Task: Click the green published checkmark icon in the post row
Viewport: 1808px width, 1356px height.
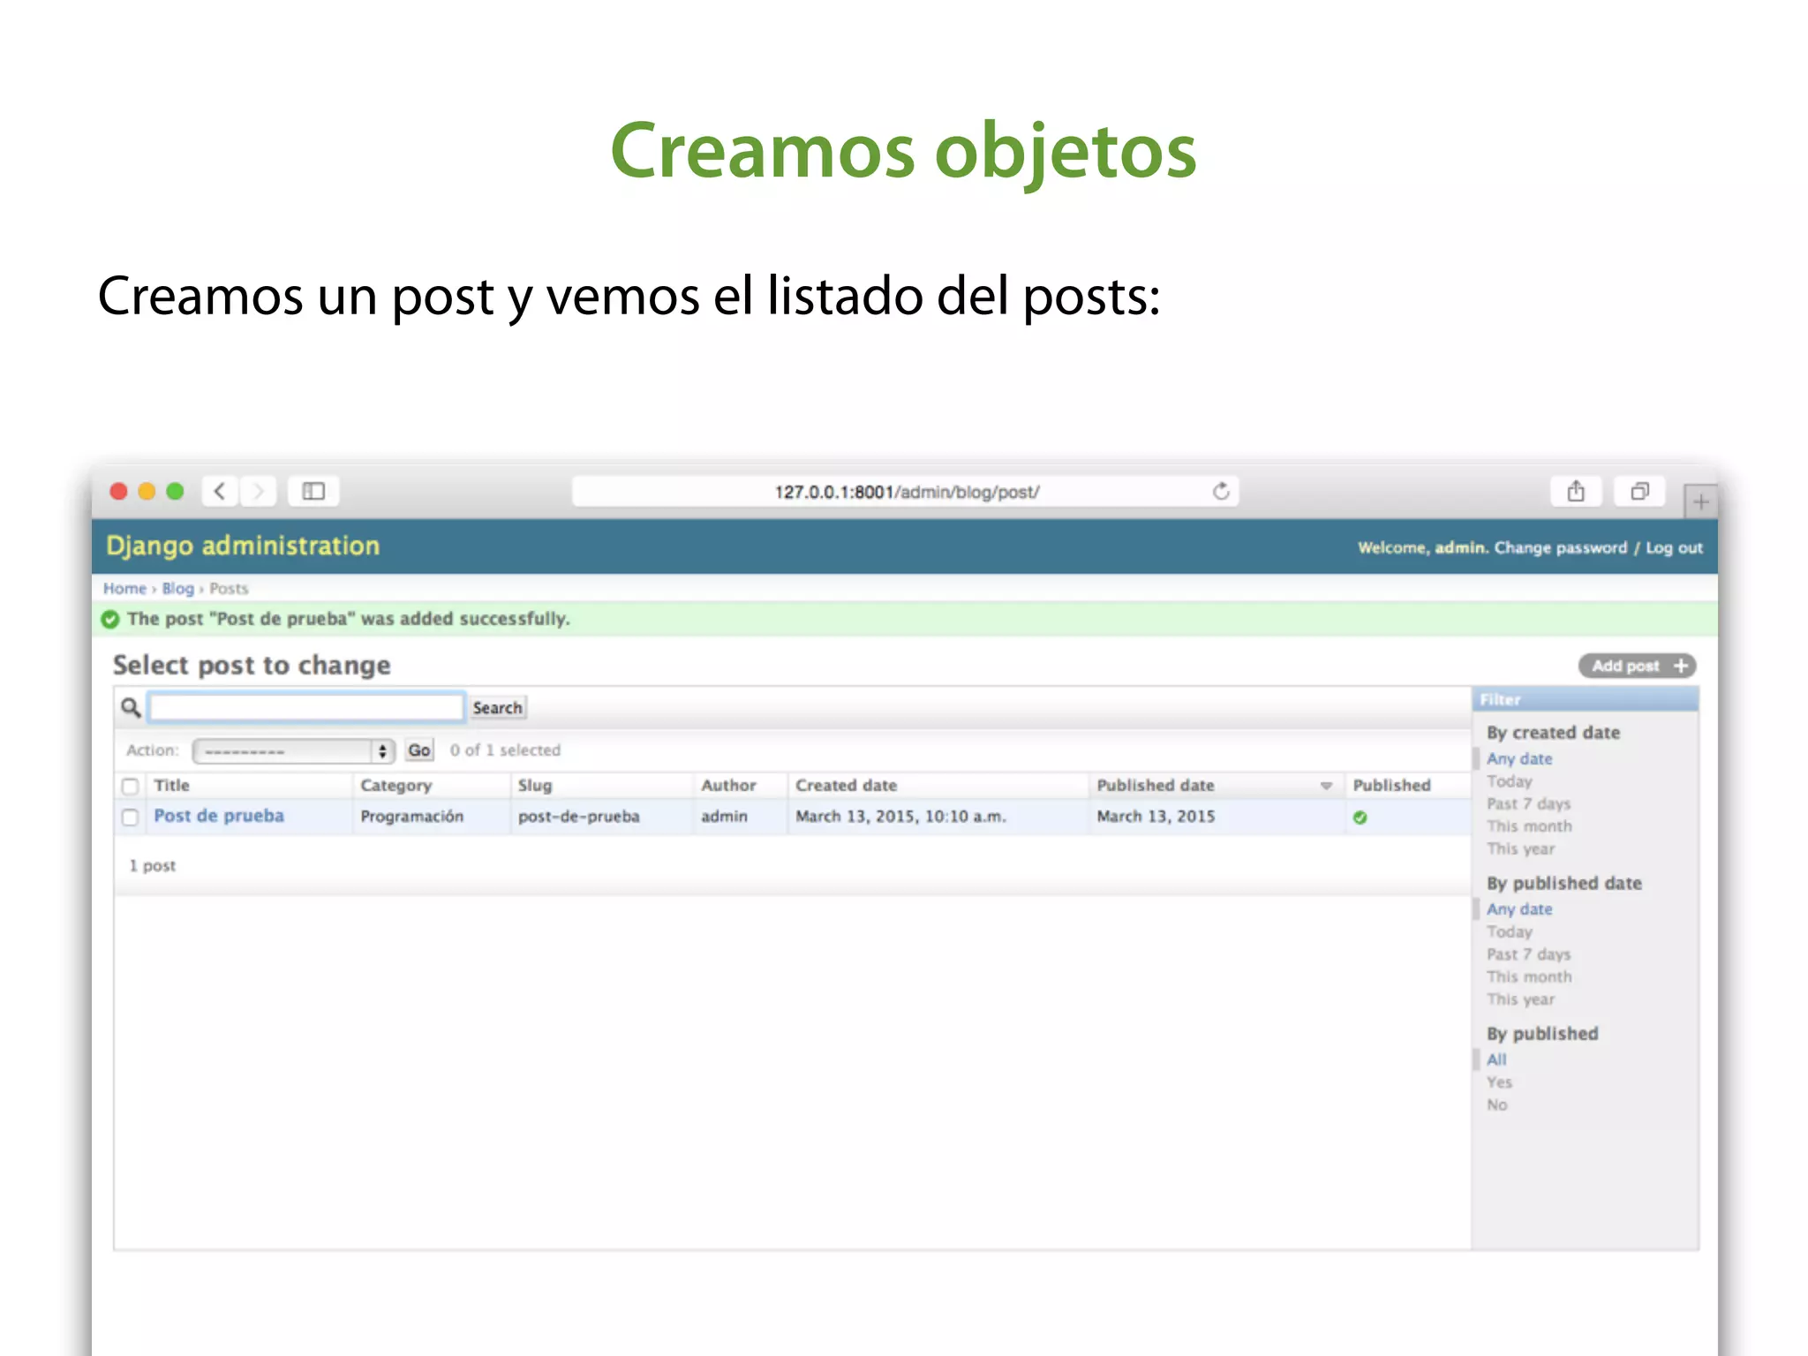Action: 1360,817
